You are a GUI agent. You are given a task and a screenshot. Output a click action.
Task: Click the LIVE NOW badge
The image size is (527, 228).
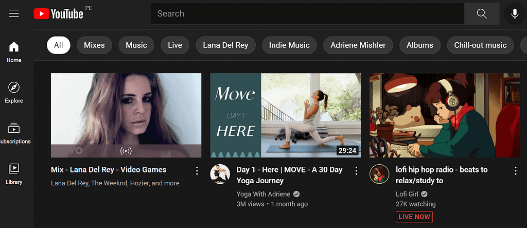click(x=414, y=217)
